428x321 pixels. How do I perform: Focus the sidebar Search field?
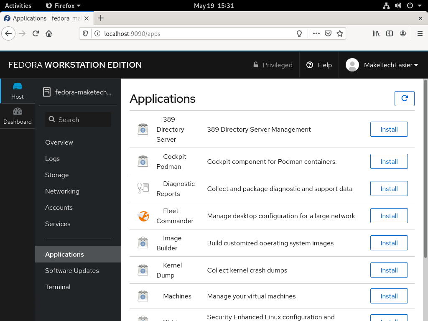point(78,120)
